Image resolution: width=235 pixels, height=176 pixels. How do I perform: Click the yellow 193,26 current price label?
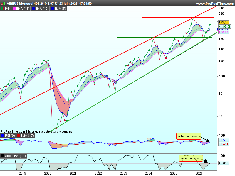pos(224,23)
